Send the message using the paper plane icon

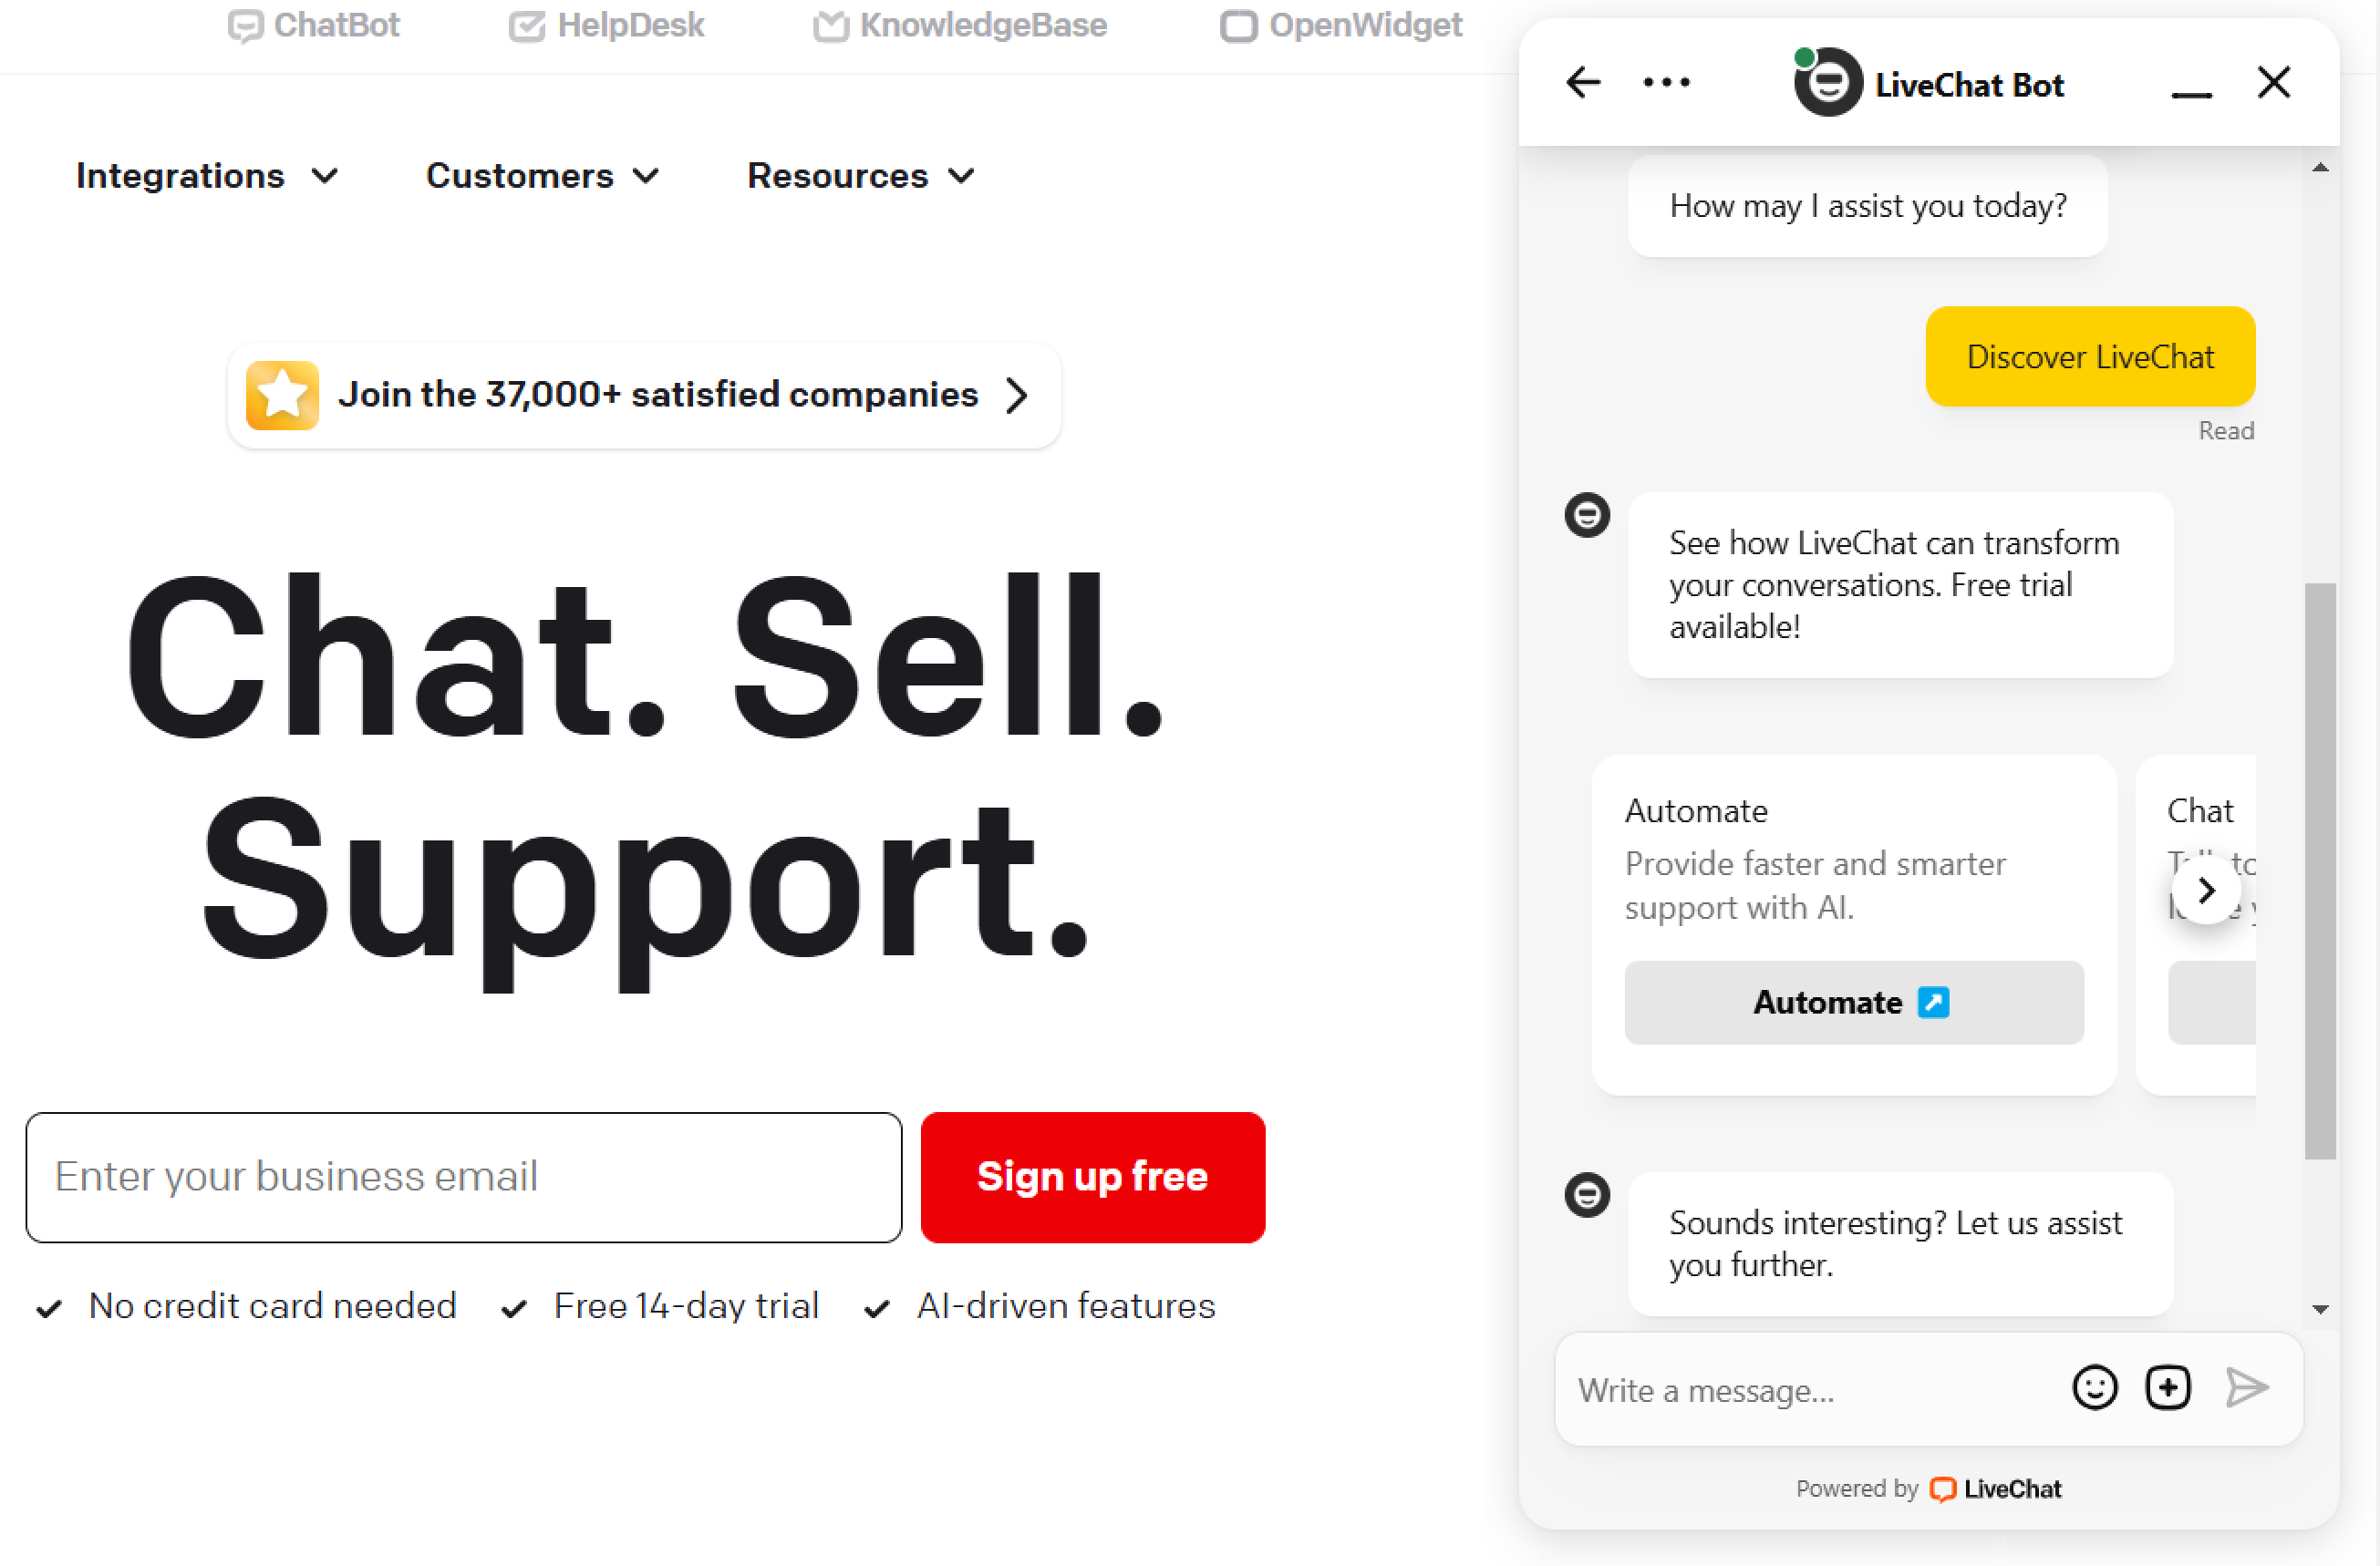pos(2245,1387)
